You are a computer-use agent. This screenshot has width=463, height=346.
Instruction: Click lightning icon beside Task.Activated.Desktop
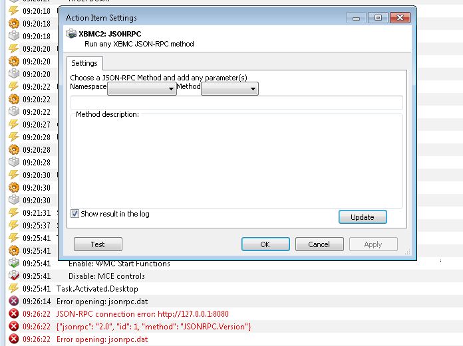point(13,288)
